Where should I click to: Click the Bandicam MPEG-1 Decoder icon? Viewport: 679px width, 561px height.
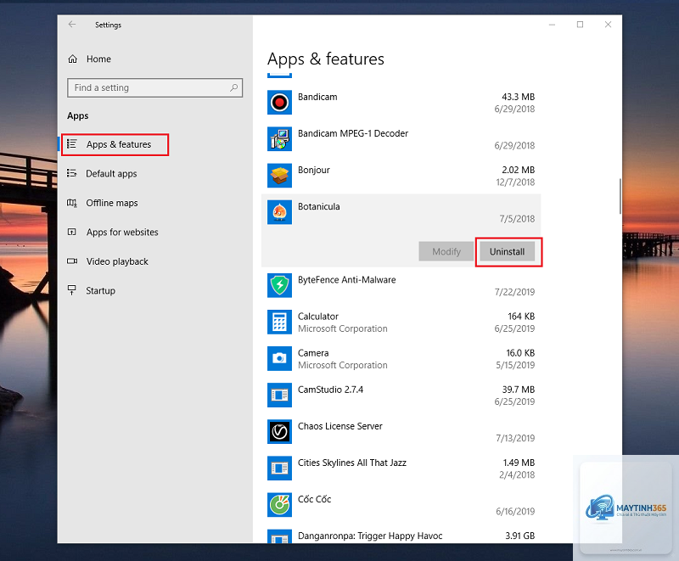[279, 139]
